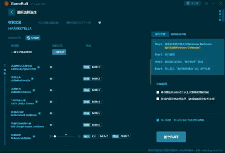Favorite Harvestella with the heart icon
The image size is (225, 153).
(x=100, y=23)
